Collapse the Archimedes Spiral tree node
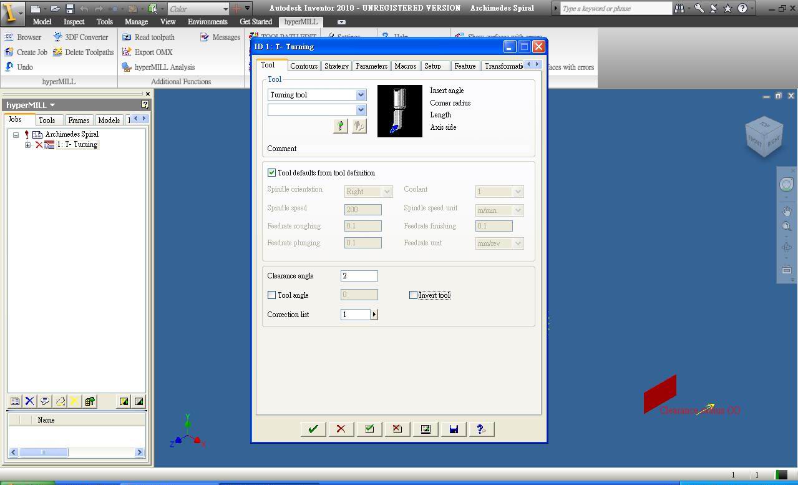 tap(16, 134)
